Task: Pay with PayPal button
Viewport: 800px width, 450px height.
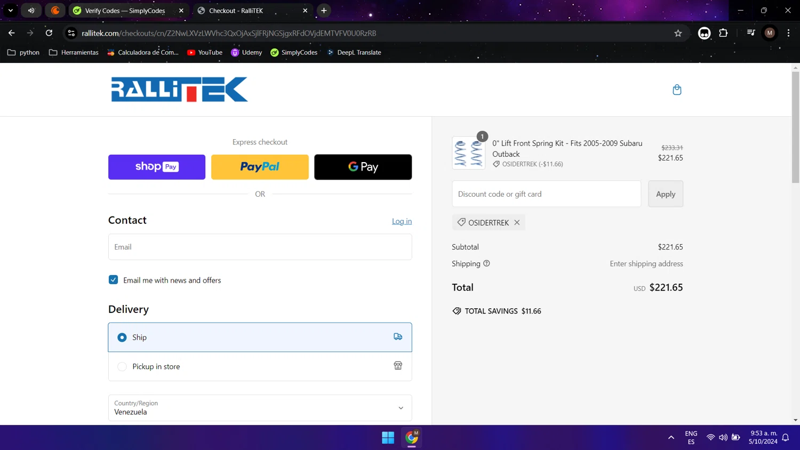Action: [x=260, y=167]
